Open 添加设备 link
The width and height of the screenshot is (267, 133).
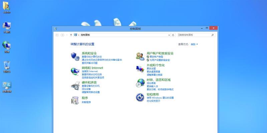[86, 89]
